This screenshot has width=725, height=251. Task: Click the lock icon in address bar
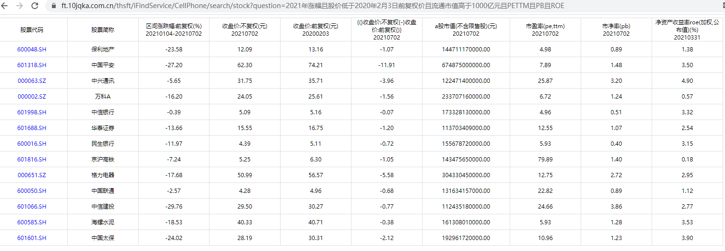(x=54, y=6)
